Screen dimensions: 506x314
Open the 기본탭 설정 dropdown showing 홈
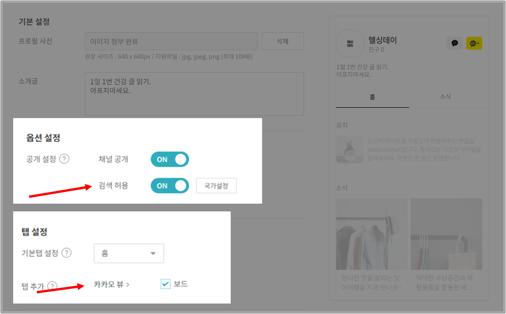pos(129,253)
